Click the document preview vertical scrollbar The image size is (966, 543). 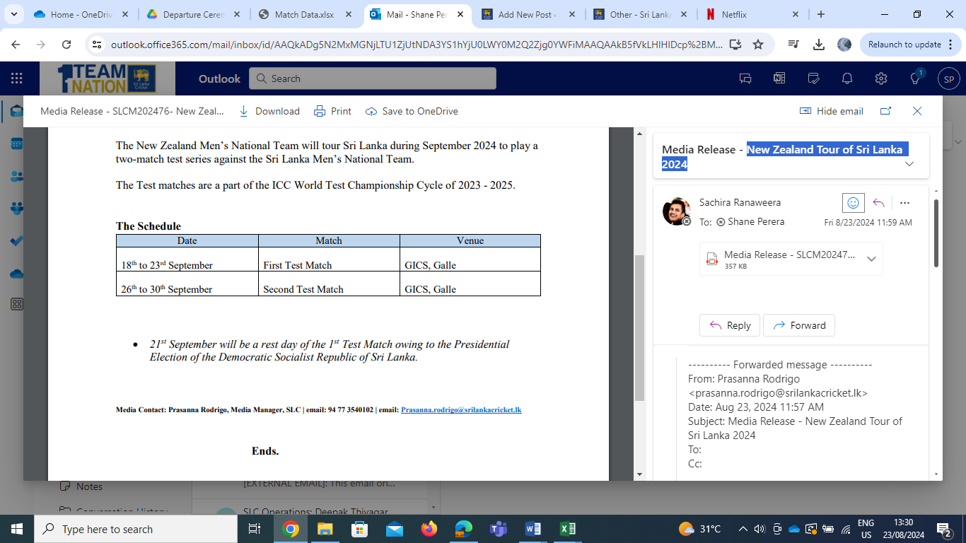pyautogui.click(x=639, y=325)
